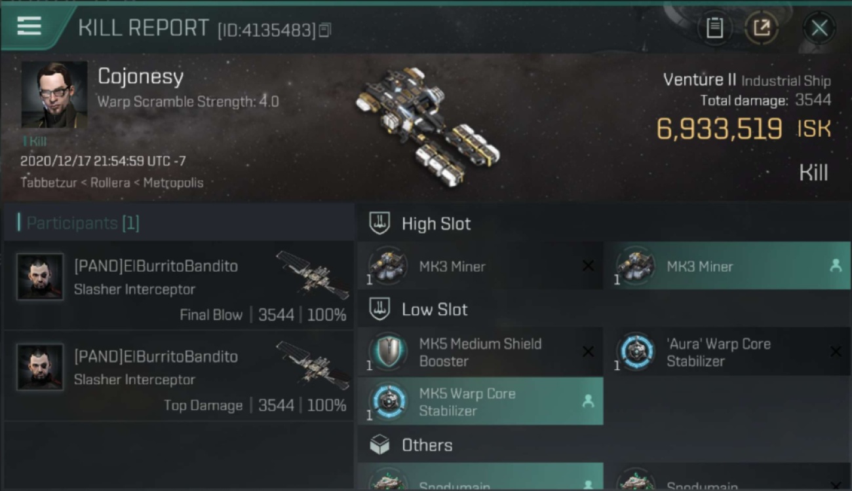This screenshot has width=852, height=491.
Task: Click the Venture II ship image
Action: click(x=427, y=124)
